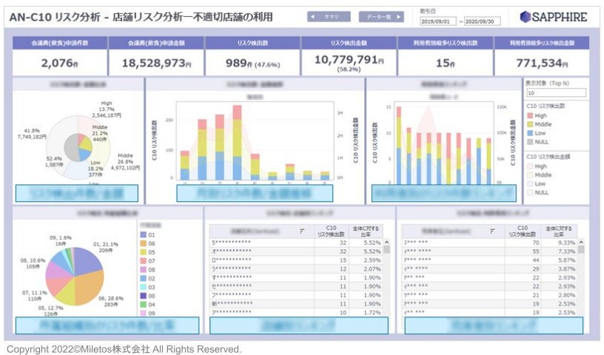Select the Middle risk count legend swatch
The height and width of the screenshot is (355, 604).
click(530, 124)
